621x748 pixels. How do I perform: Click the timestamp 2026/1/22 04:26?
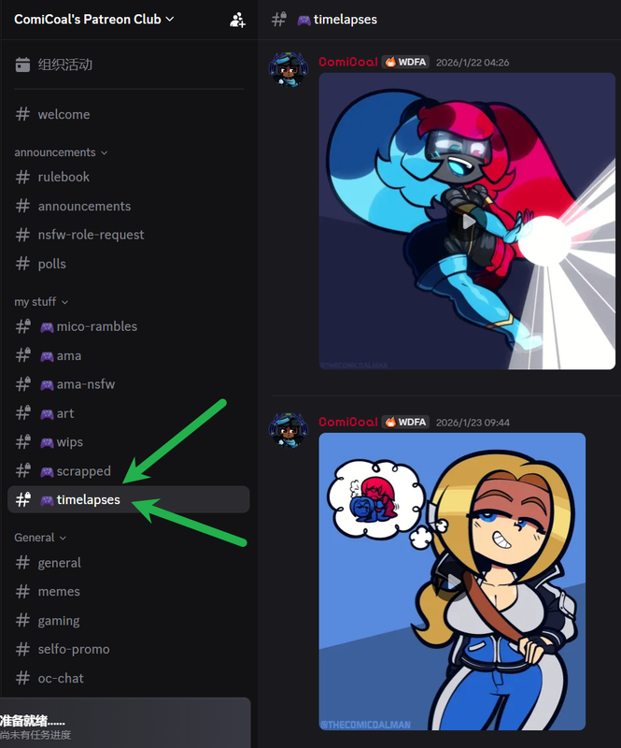[473, 63]
